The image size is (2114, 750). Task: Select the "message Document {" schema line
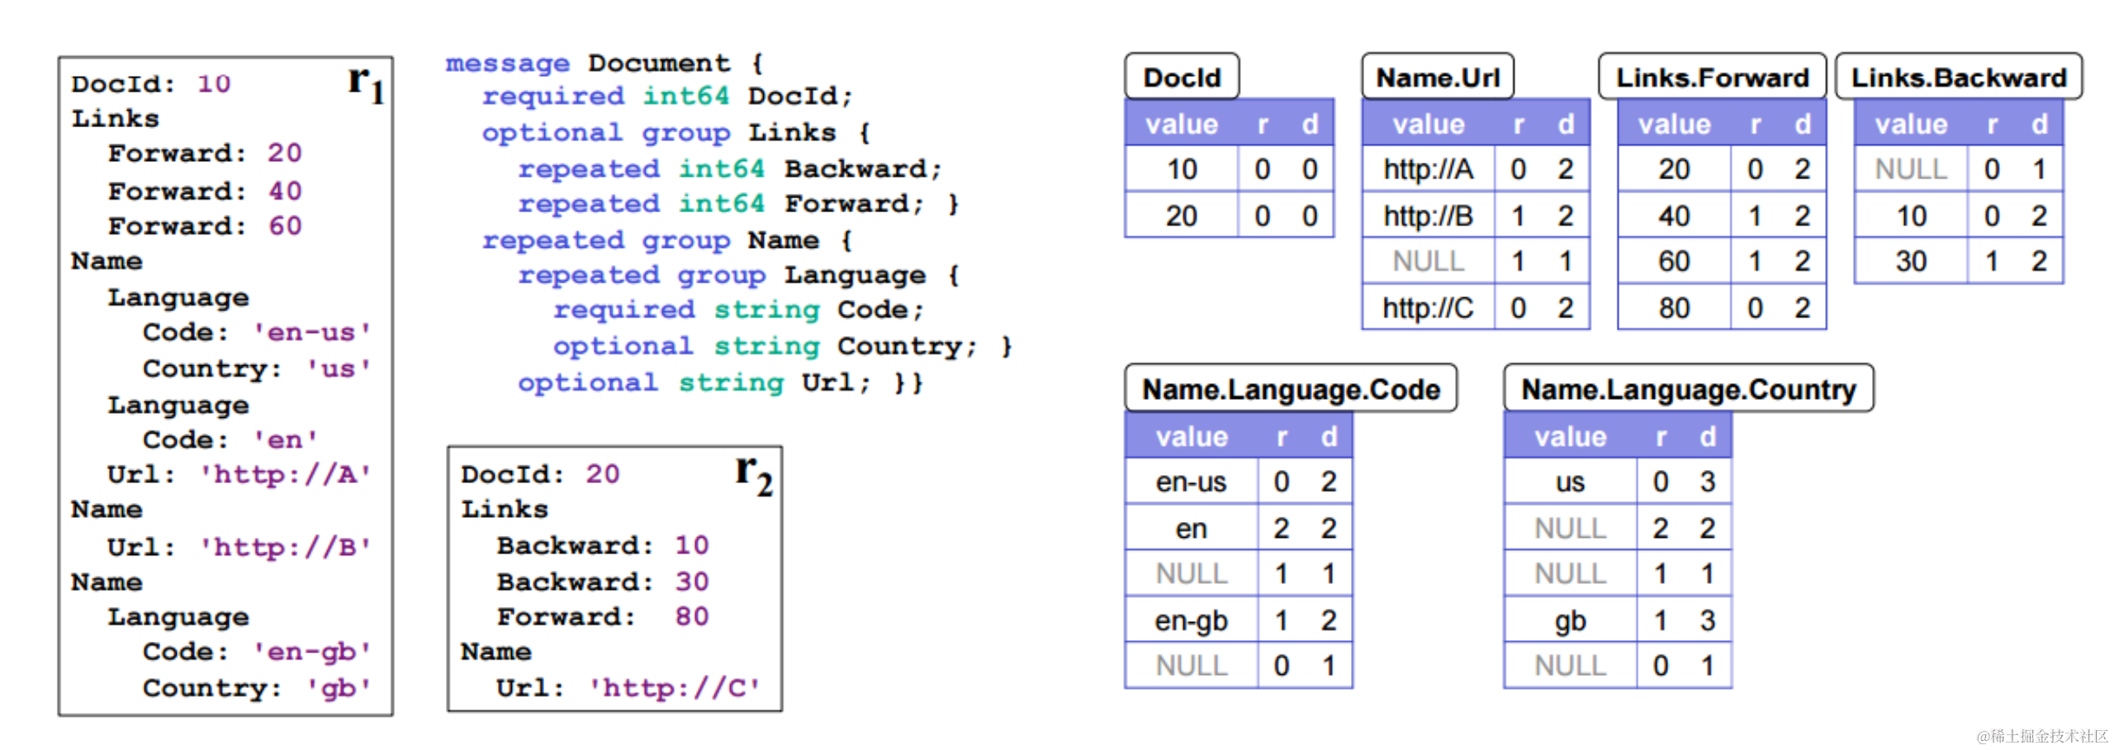pyautogui.click(x=604, y=64)
